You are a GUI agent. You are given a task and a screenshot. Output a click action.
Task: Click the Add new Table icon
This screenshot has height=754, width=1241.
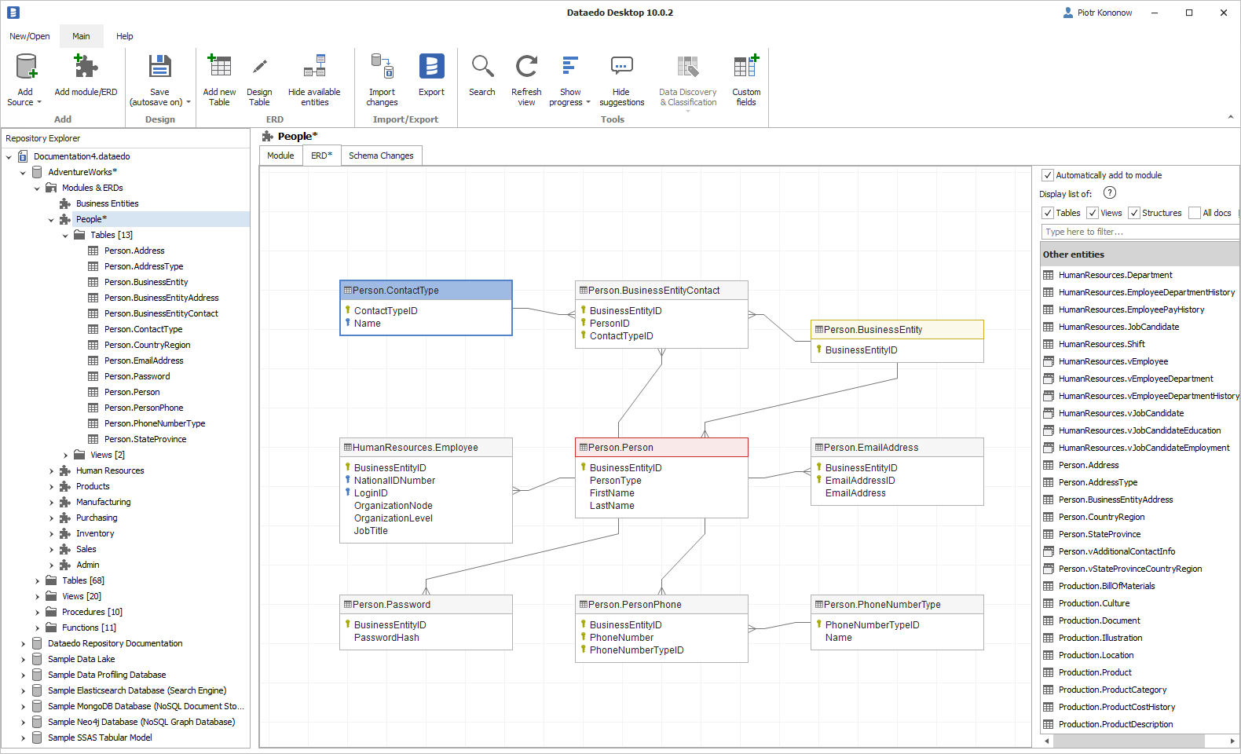click(x=219, y=68)
